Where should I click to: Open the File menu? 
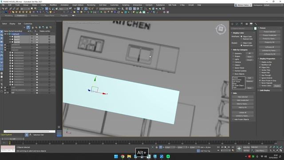point(3,5)
